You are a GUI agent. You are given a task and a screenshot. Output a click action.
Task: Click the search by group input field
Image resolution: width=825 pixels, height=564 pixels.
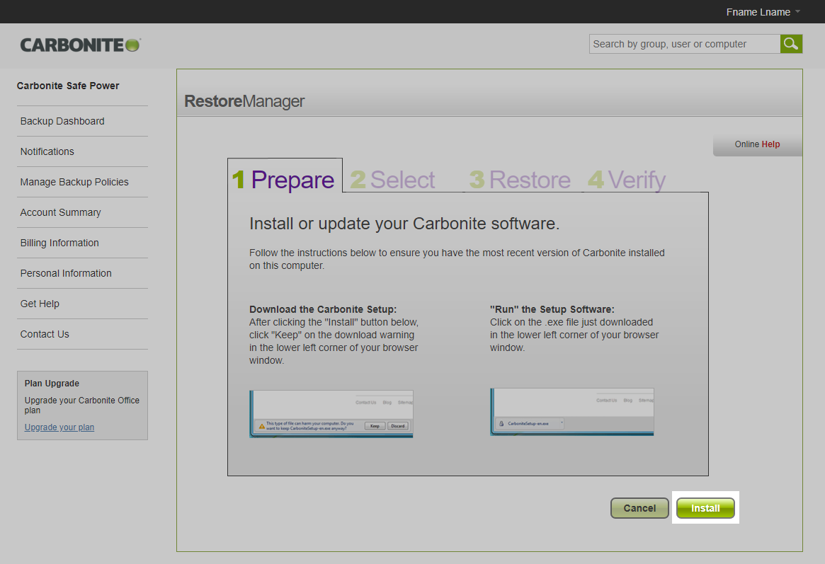pyautogui.click(x=684, y=44)
